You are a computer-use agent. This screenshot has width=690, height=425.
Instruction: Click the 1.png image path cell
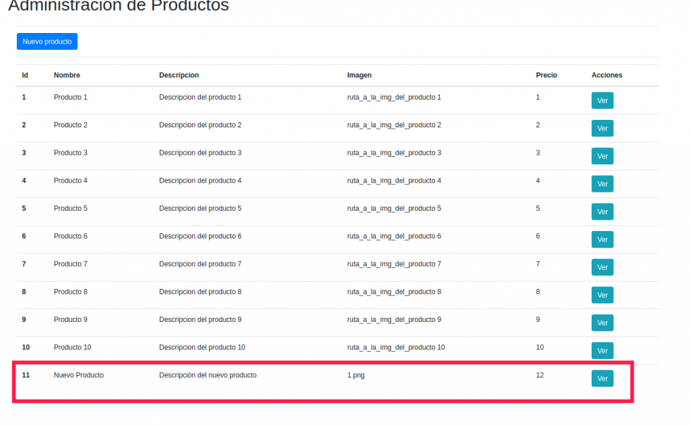click(x=356, y=375)
